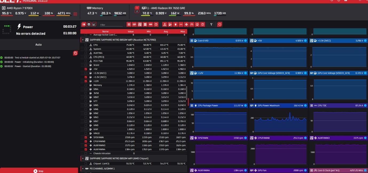368x173 pixels.
Task: Collapse the P0 CHANNEL A/DIMM 1 group
Action: click(82, 168)
